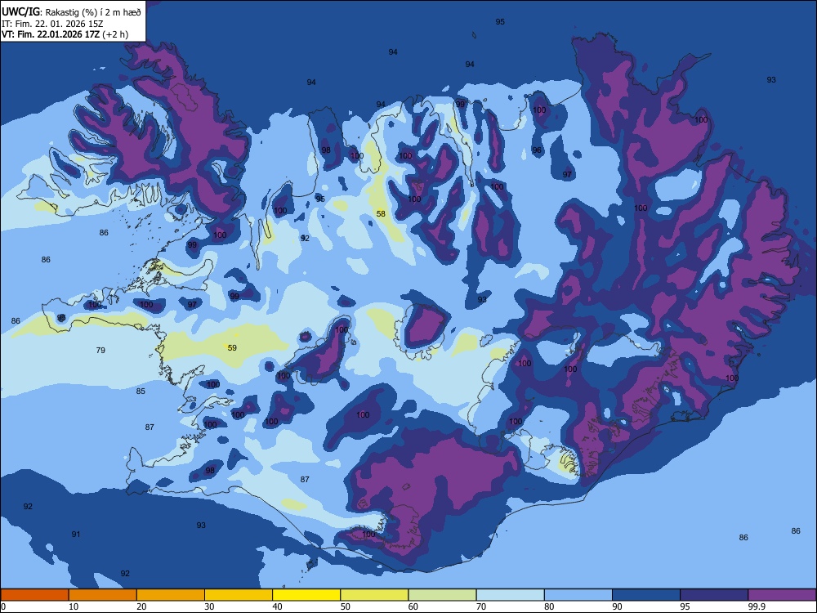Select the '79' value over the sea
The height and width of the screenshot is (613, 817).
[x=100, y=351]
